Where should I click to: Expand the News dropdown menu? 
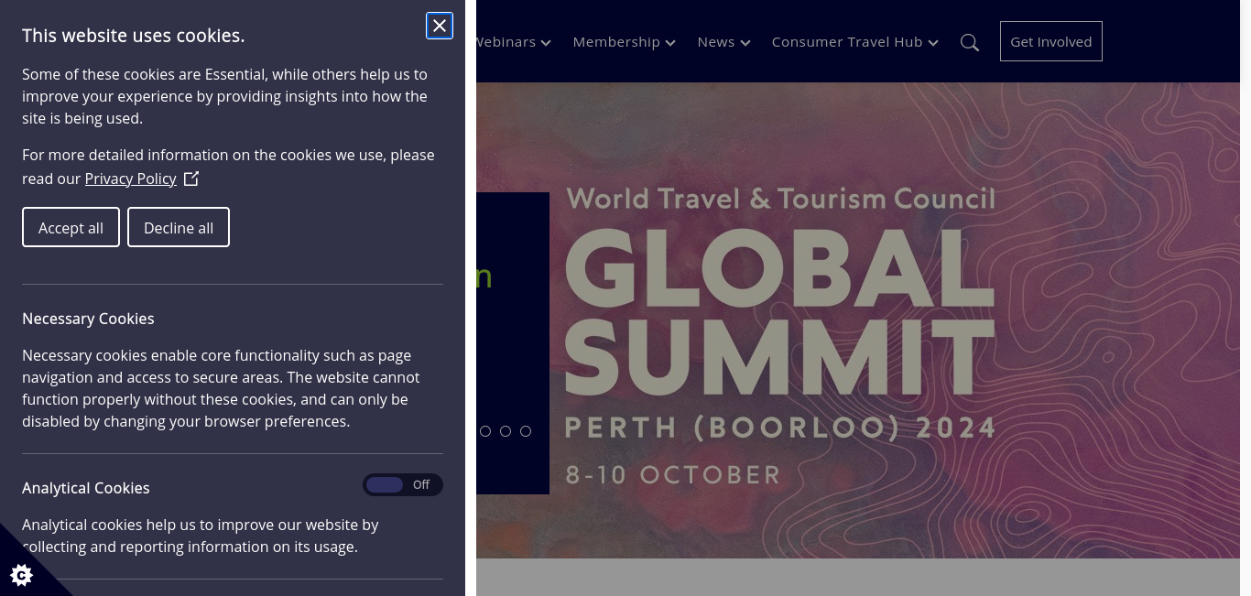723,42
